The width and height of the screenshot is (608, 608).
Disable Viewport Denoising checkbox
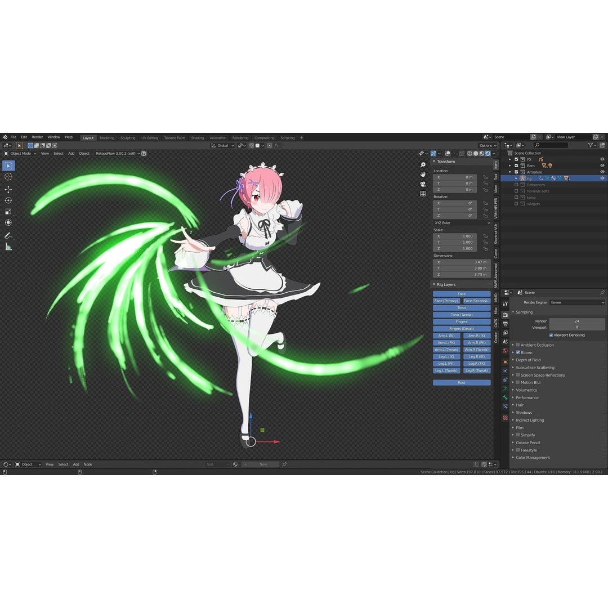coord(551,336)
